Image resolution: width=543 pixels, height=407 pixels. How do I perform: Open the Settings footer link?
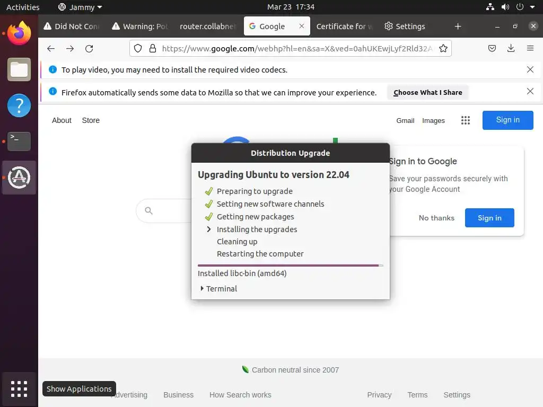457,394
